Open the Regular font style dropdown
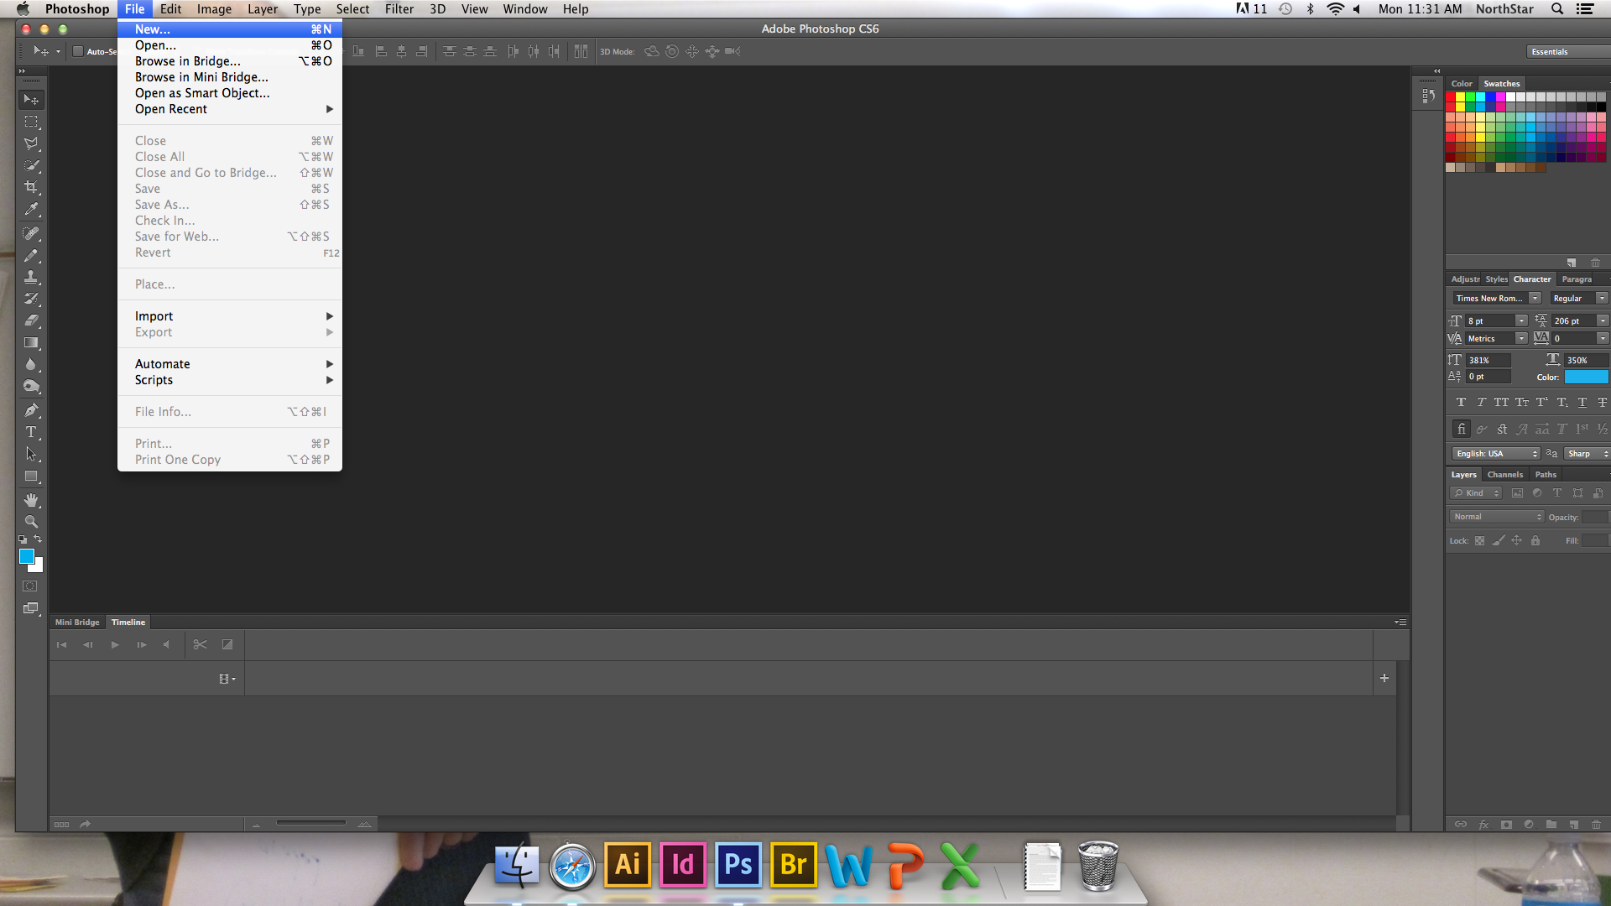This screenshot has height=906, width=1611. click(1602, 299)
